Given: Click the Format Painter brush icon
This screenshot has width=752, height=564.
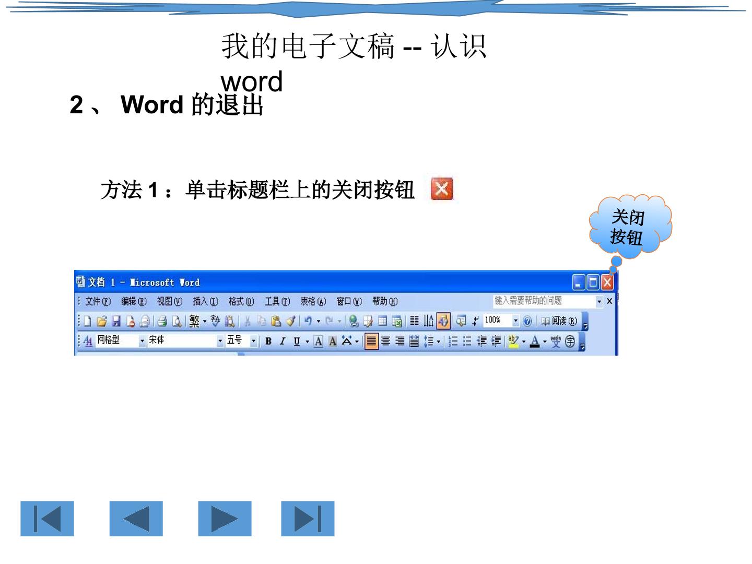Looking at the screenshot, I should pyautogui.click(x=291, y=321).
